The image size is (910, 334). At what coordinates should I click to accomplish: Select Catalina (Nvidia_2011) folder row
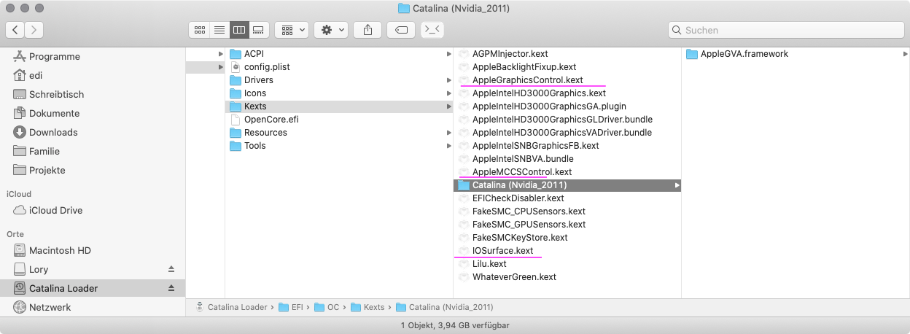point(567,185)
